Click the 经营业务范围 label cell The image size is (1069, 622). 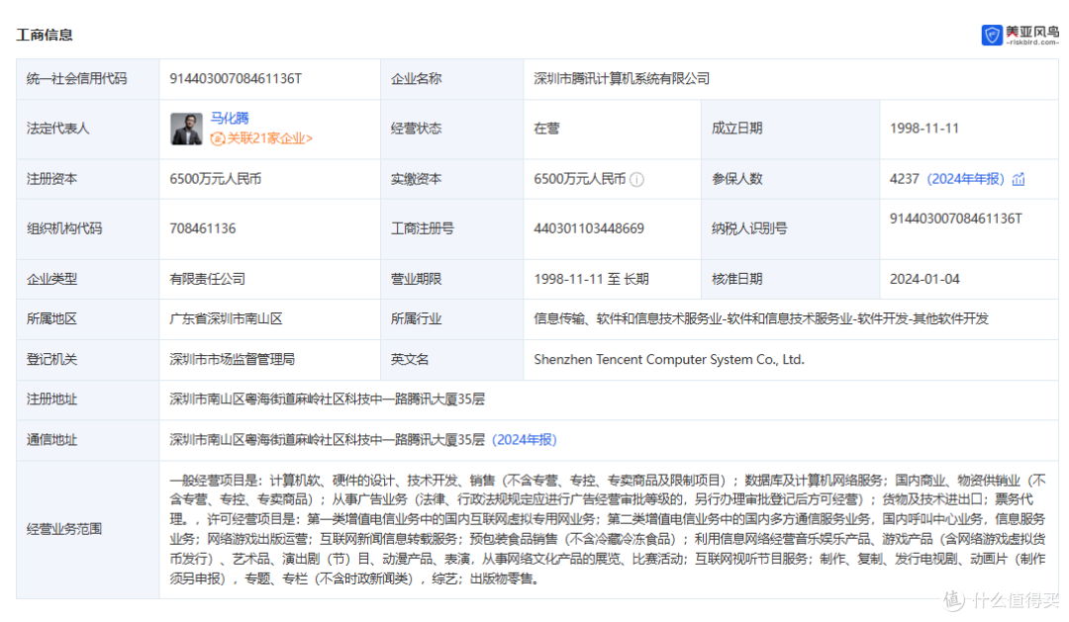88,530
